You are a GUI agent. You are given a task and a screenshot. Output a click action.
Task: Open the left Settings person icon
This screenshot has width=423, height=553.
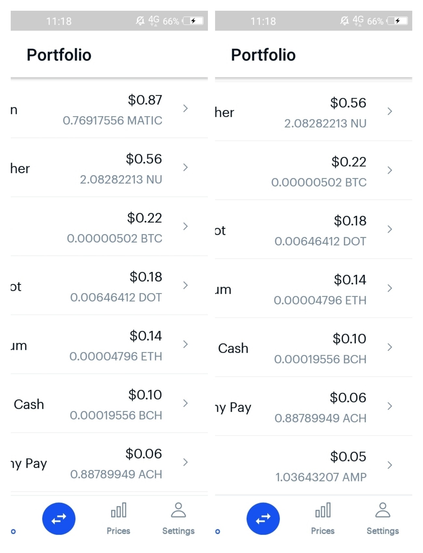[x=178, y=510]
